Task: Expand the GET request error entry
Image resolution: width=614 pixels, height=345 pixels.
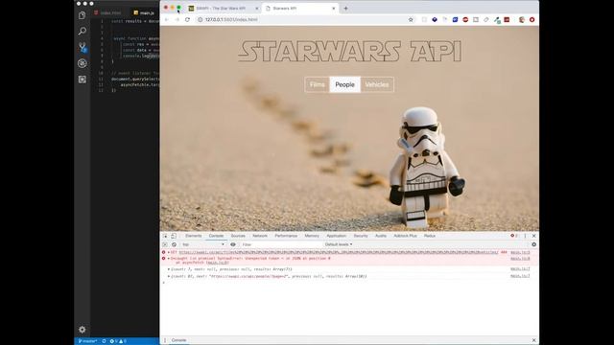Action: pyautogui.click(x=169, y=252)
